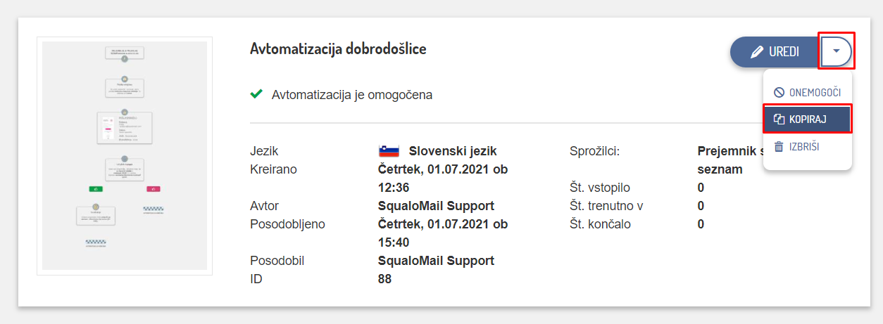The height and width of the screenshot is (324, 883).
Task: Open the automation workflow preview thumbnail
Action: pyautogui.click(x=125, y=155)
